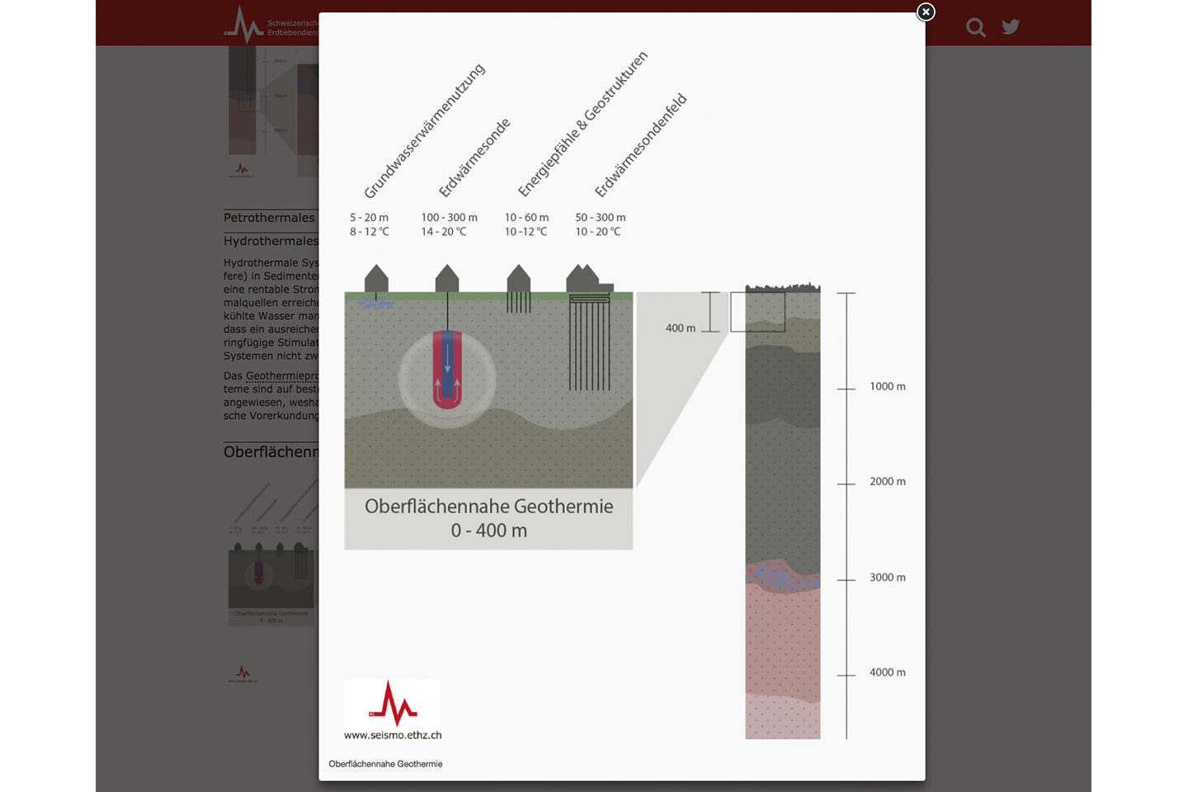Click the 'Oberflächennahe Geothermie 0 - 400 m' title box
Image resolution: width=1188 pixels, height=792 pixels.
point(488,519)
